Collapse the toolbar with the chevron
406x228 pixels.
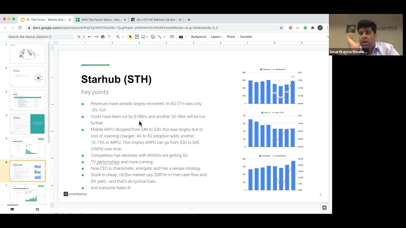[328, 37]
